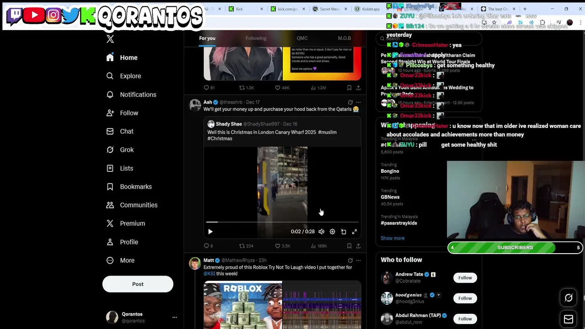Open the Roblox video thumbnail in Matt's tweet
The image size is (585, 329).
[243, 305]
